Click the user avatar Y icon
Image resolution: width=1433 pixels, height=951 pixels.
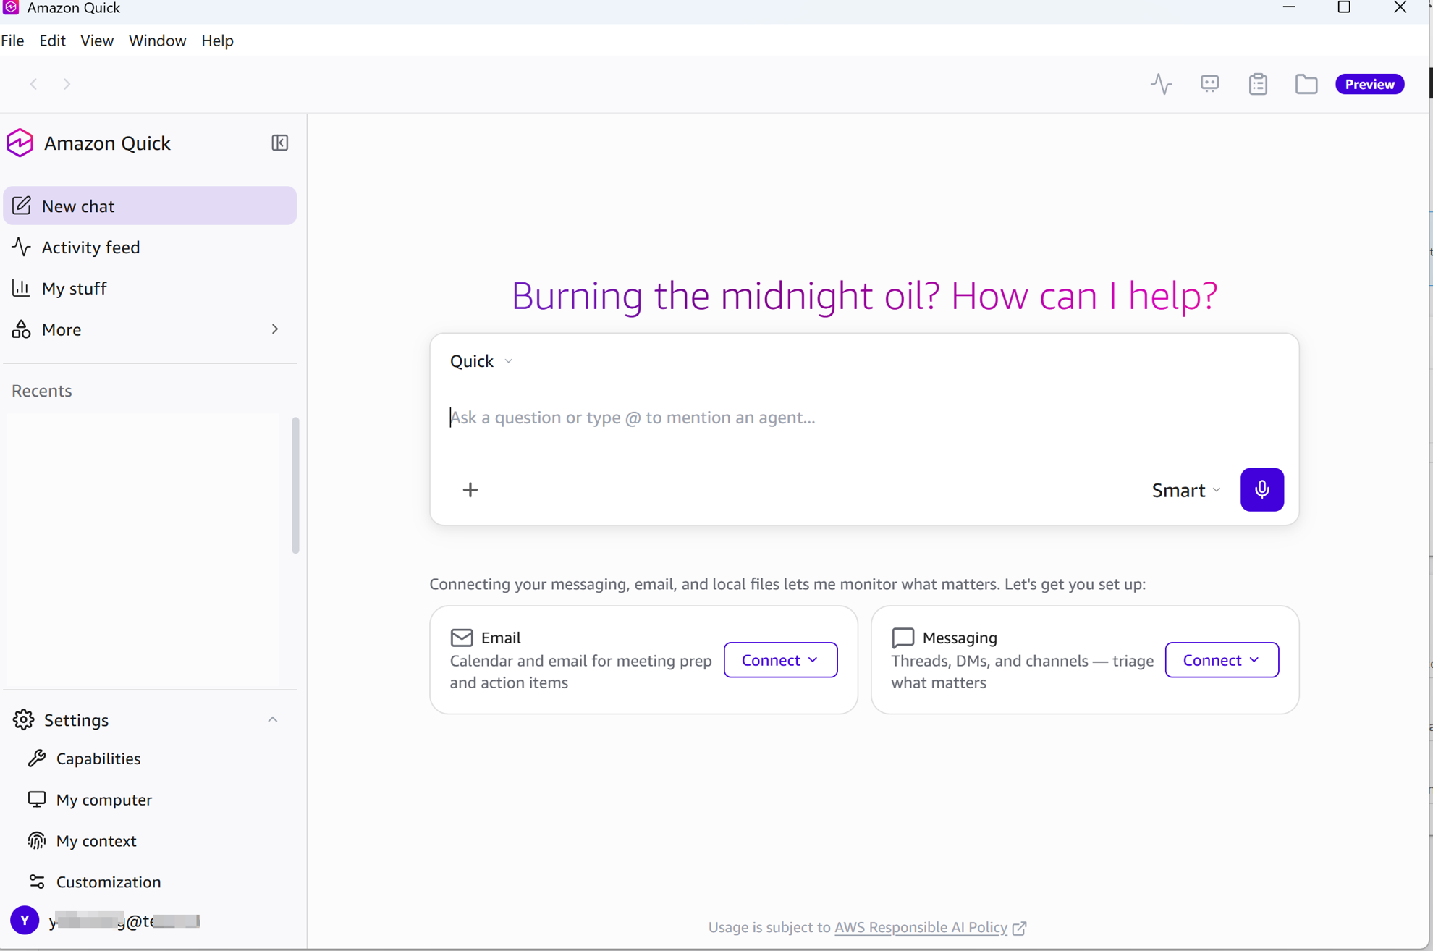pyautogui.click(x=25, y=921)
